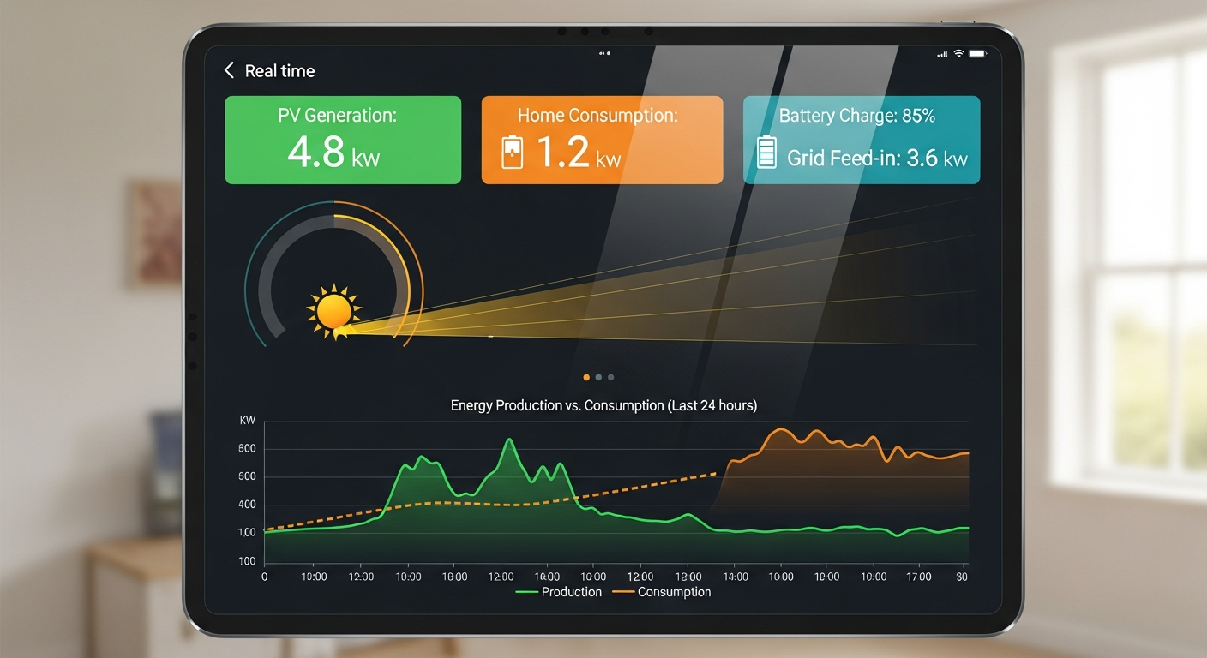The width and height of the screenshot is (1207, 658).
Task: Click the KW axis label
Action: click(x=248, y=421)
